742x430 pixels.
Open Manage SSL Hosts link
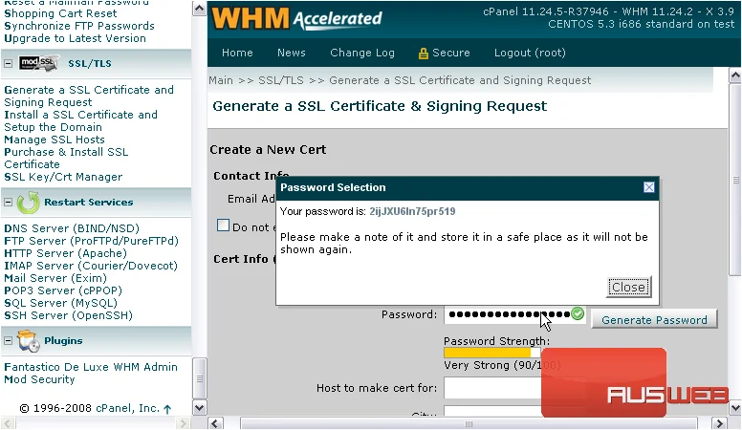pos(55,140)
